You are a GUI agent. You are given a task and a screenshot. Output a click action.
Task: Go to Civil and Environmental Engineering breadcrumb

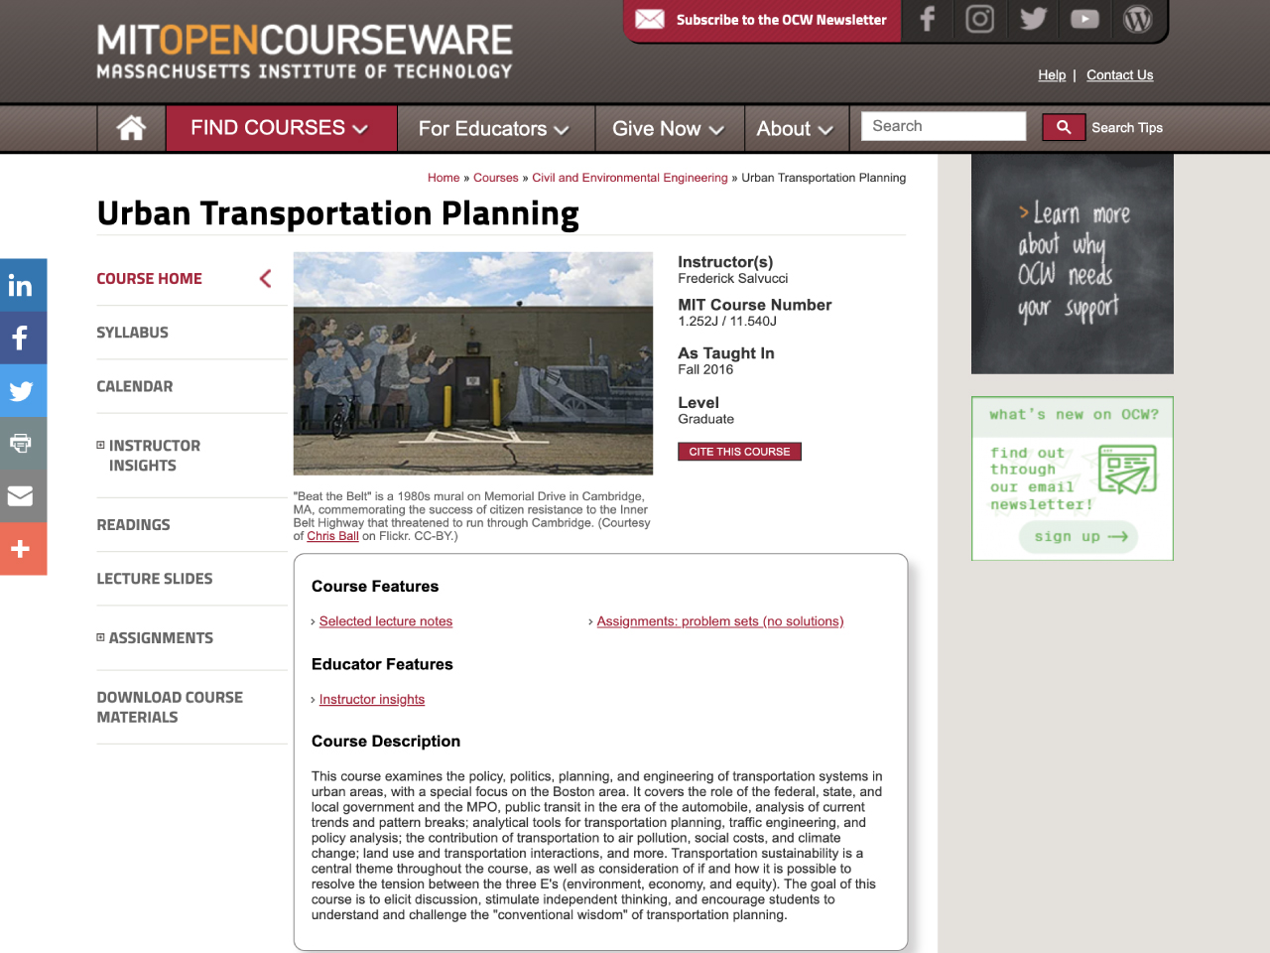[630, 178]
